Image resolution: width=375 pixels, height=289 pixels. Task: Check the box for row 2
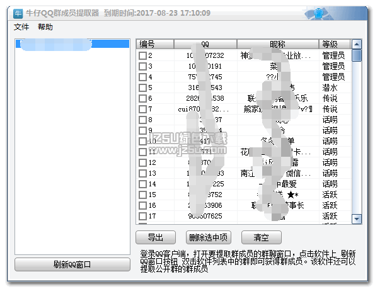[142, 55]
